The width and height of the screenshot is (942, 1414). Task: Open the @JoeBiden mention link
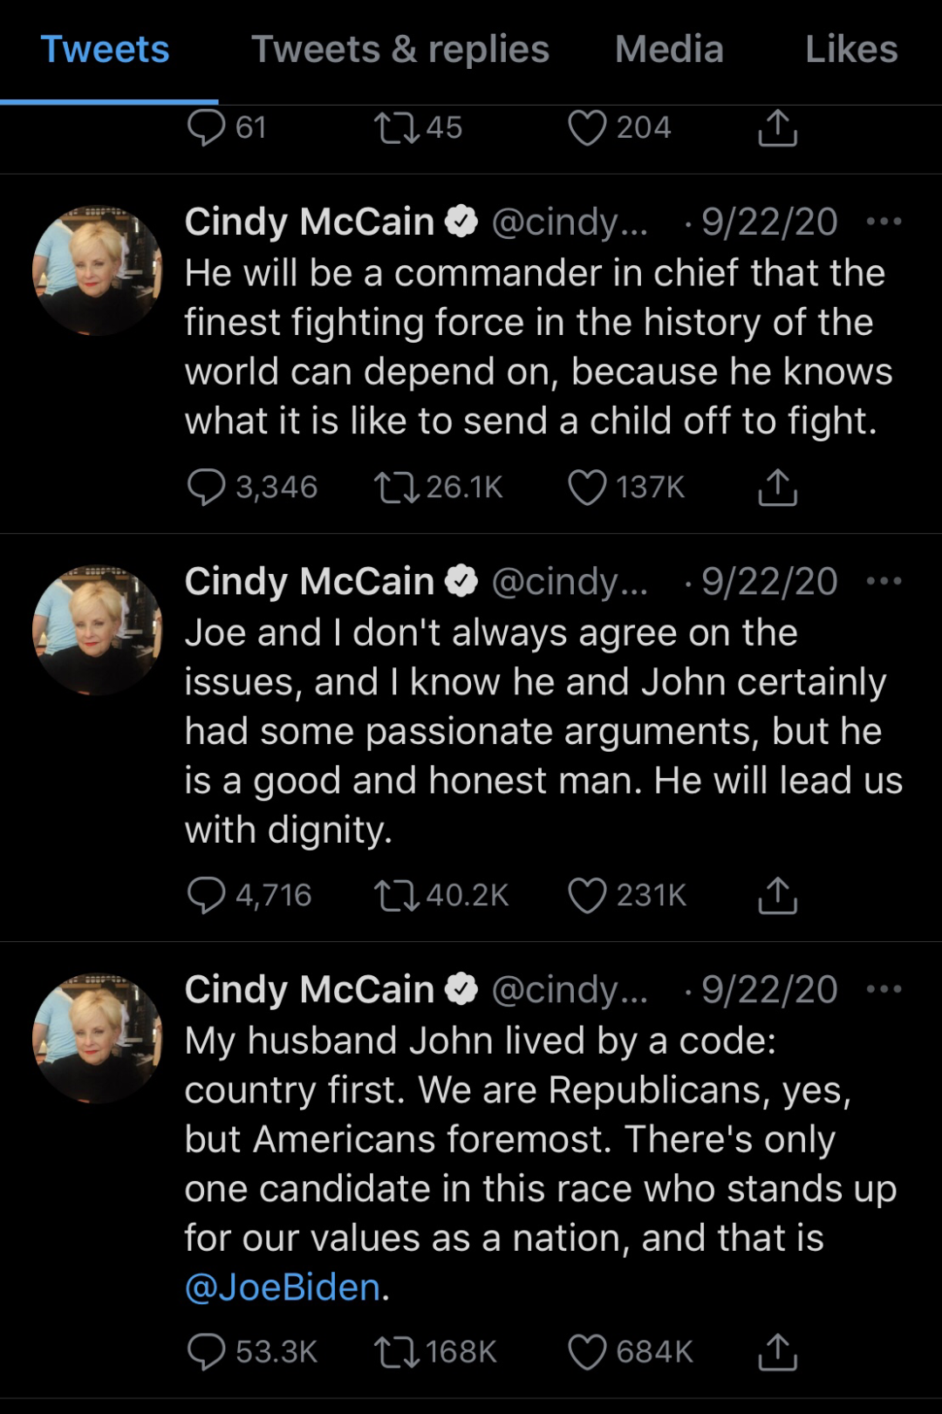pyautogui.click(x=283, y=1288)
